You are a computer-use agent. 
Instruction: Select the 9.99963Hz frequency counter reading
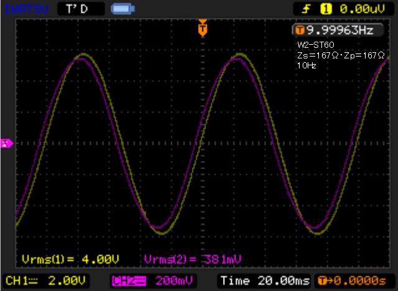click(340, 30)
